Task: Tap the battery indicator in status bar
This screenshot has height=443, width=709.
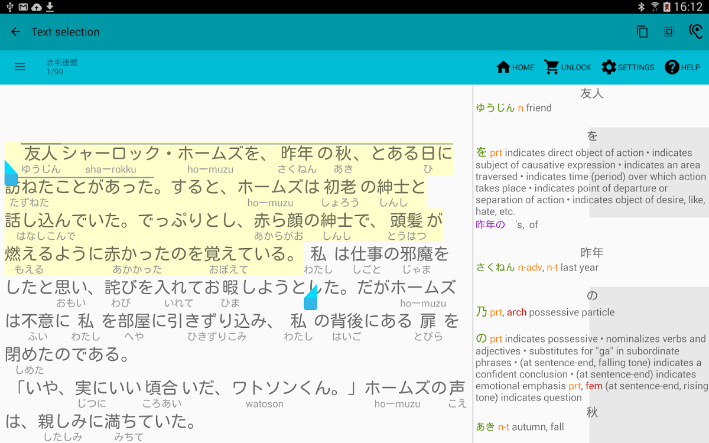Action: [667, 7]
